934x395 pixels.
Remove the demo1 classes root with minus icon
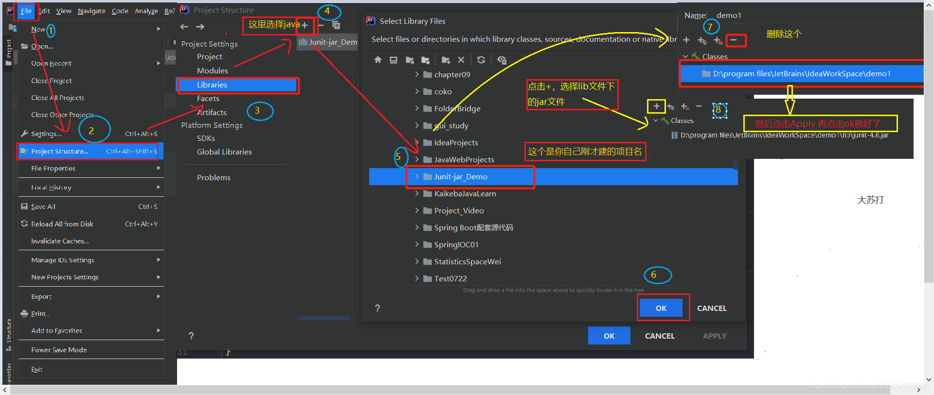(734, 40)
